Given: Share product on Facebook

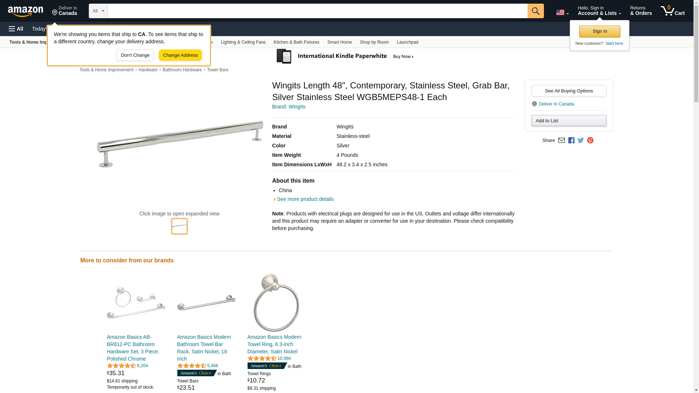Looking at the screenshot, I should click(571, 140).
